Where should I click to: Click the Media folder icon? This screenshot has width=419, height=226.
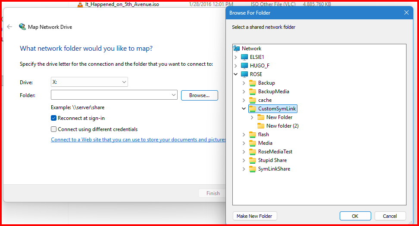[x=253, y=143]
